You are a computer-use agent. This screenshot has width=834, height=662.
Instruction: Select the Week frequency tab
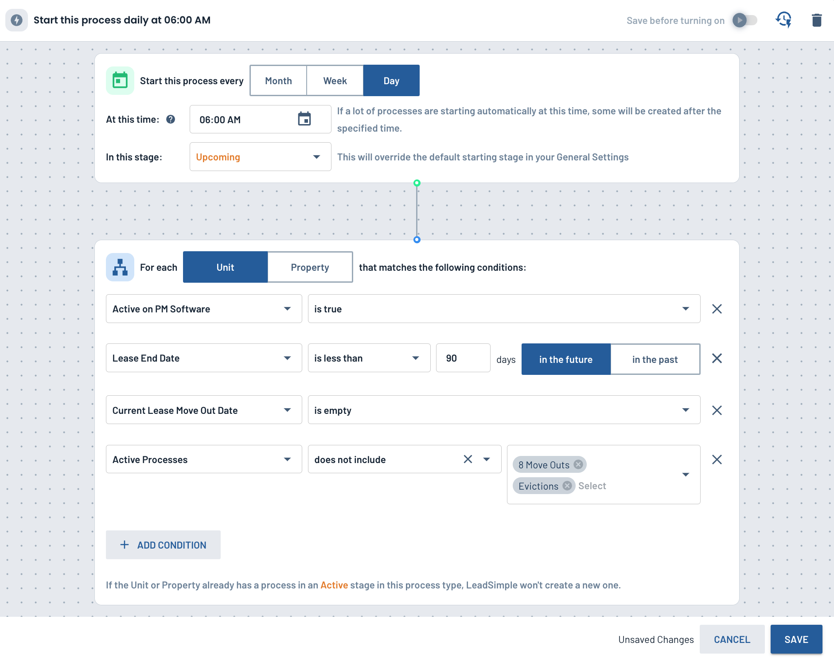[335, 81]
